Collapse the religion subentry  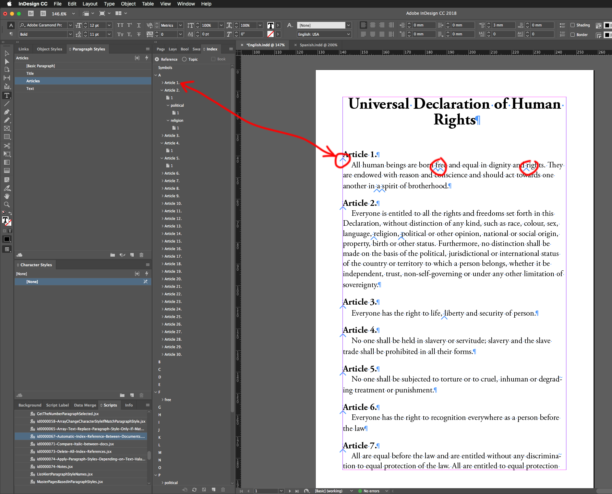tap(168, 120)
